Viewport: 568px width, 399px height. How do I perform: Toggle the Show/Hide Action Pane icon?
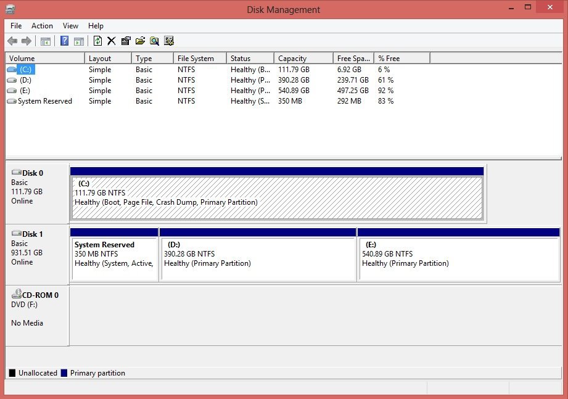79,41
